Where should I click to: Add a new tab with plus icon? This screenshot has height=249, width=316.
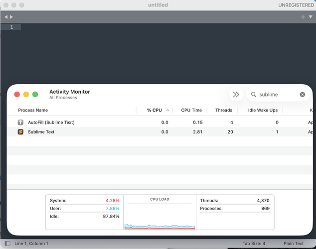303,17
